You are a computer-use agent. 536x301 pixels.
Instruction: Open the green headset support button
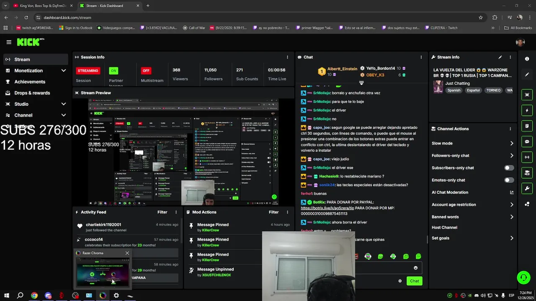[x=523, y=277]
